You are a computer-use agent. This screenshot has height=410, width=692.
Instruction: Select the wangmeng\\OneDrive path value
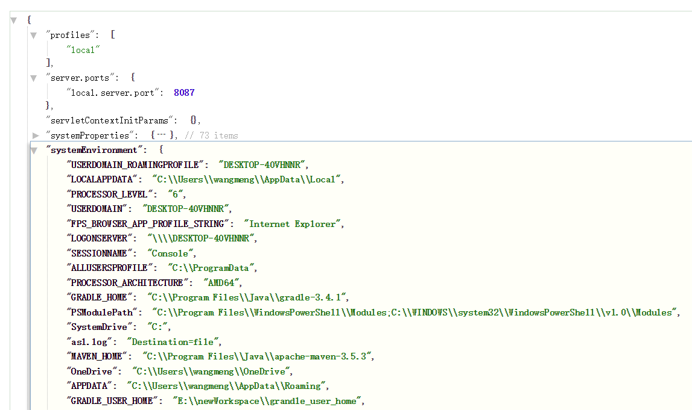[211, 371]
